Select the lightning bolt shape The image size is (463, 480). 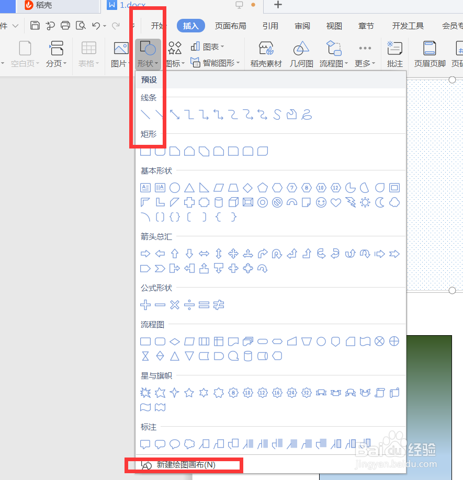point(351,202)
